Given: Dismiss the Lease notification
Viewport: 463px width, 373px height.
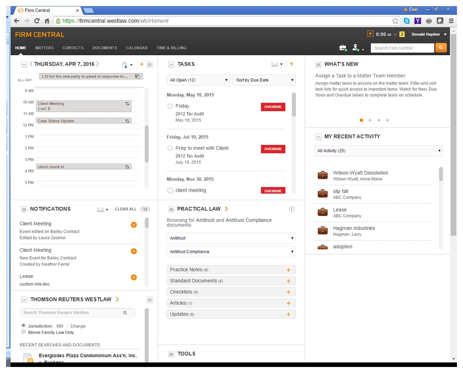Looking at the screenshot, I should point(134,277).
